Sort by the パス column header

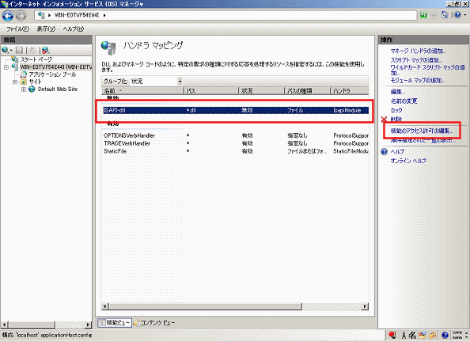point(211,90)
